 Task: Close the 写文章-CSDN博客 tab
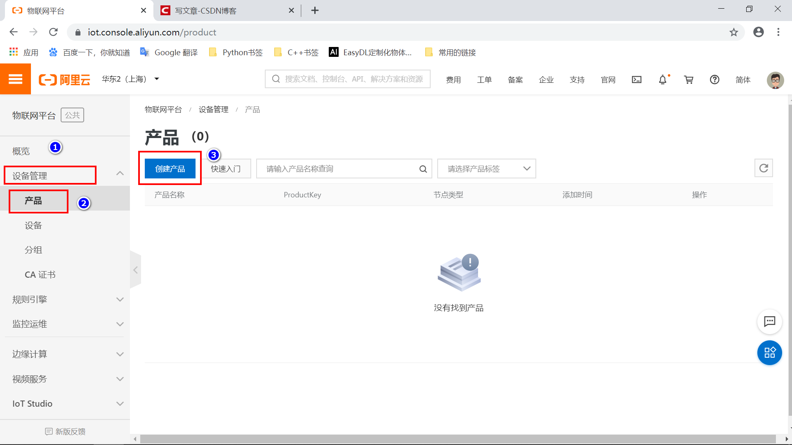(291, 11)
